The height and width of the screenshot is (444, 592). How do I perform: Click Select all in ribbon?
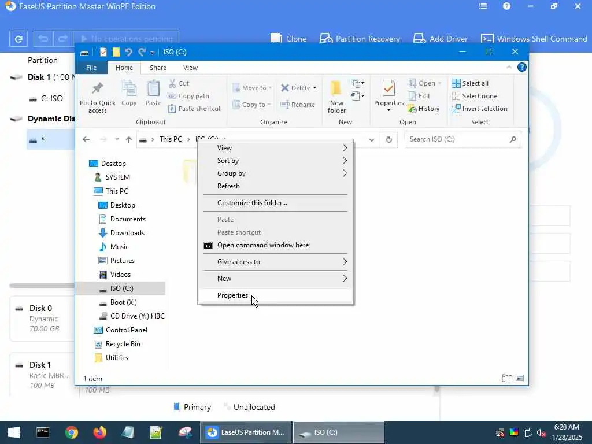pos(470,83)
